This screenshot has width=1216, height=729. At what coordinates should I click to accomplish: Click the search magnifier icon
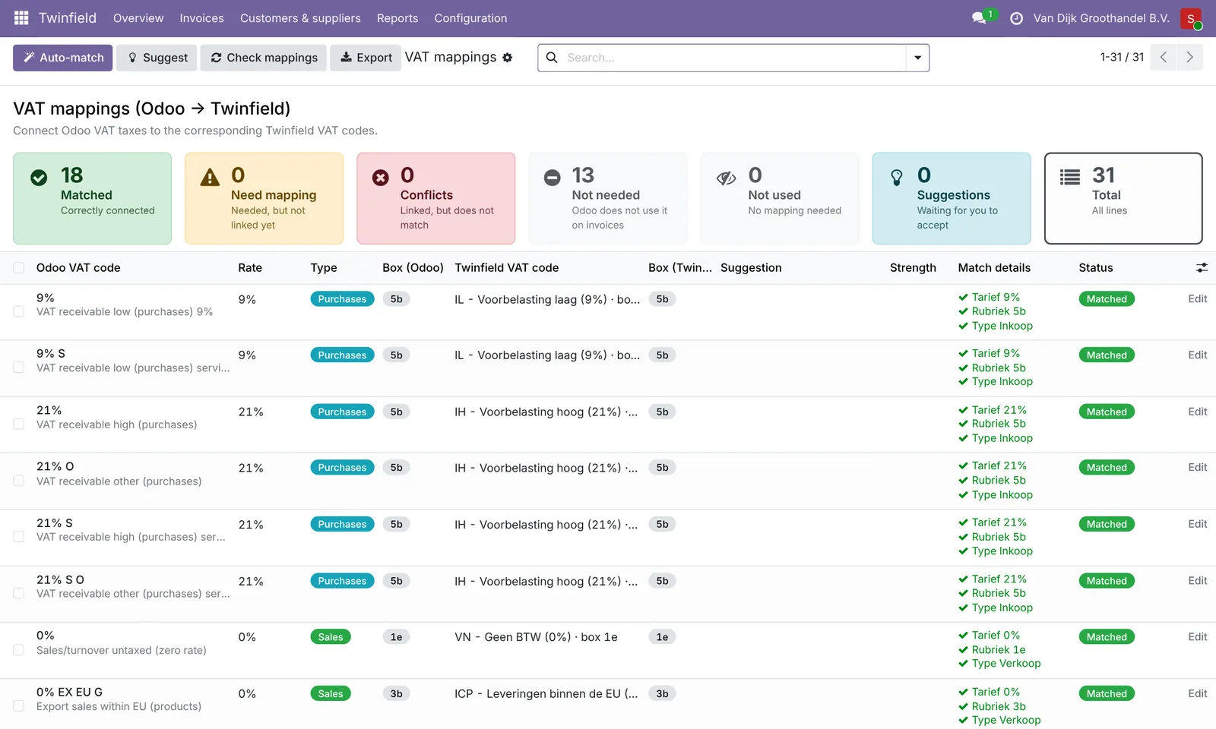(552, 58)
